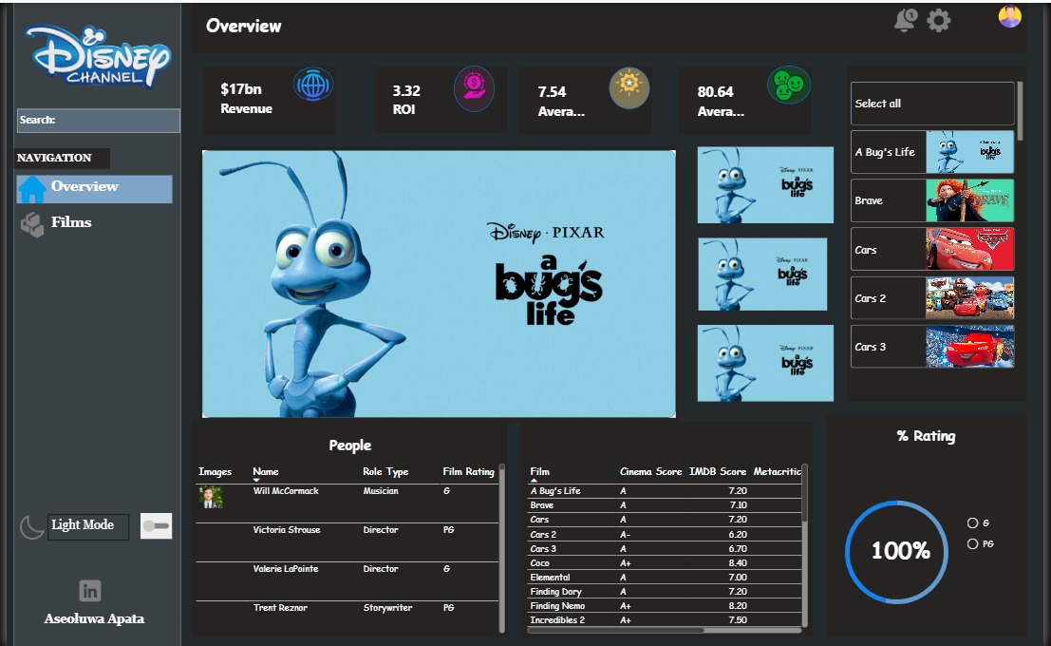Open the LinkedIn icon
Viewport: 1051px width, 646px height.
(x=90, y=591)
